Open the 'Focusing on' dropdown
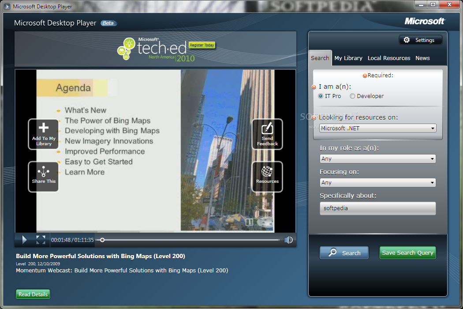This screenshot has width=463, height=309. (x=377, y=182)
